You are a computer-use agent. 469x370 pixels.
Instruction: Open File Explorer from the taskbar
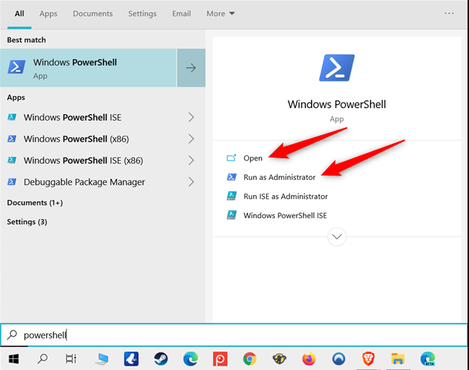[398, 358]
